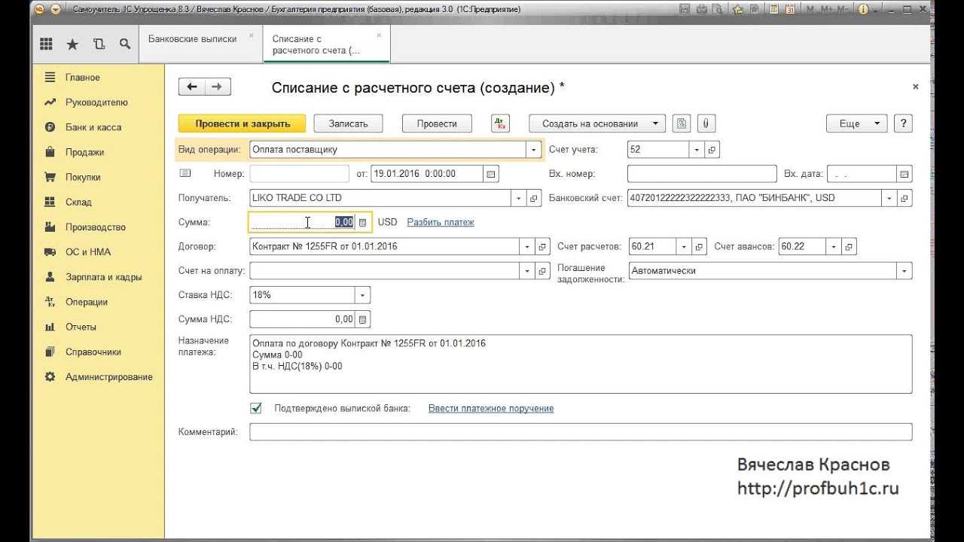Click Провести button
The height and width of the screenshot is (542, 964).
pyautogui.click(x=437, y=123)
